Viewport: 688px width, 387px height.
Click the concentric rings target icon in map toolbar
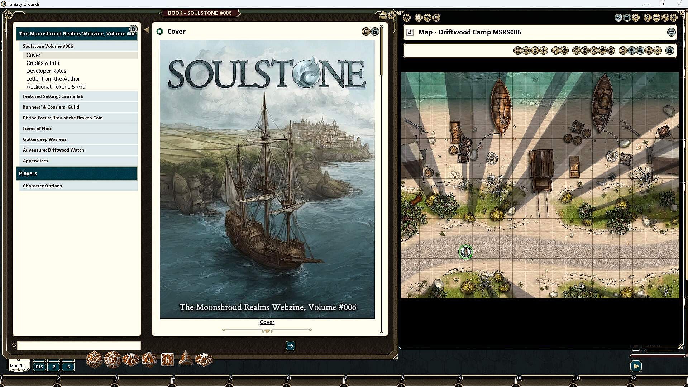585,51
